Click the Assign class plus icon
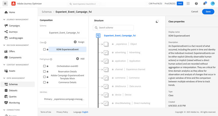 click(x=75, y=42)
